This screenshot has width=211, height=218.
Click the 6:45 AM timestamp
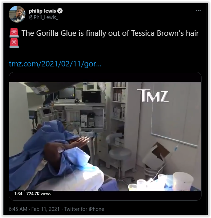click(x=18, y=209)
